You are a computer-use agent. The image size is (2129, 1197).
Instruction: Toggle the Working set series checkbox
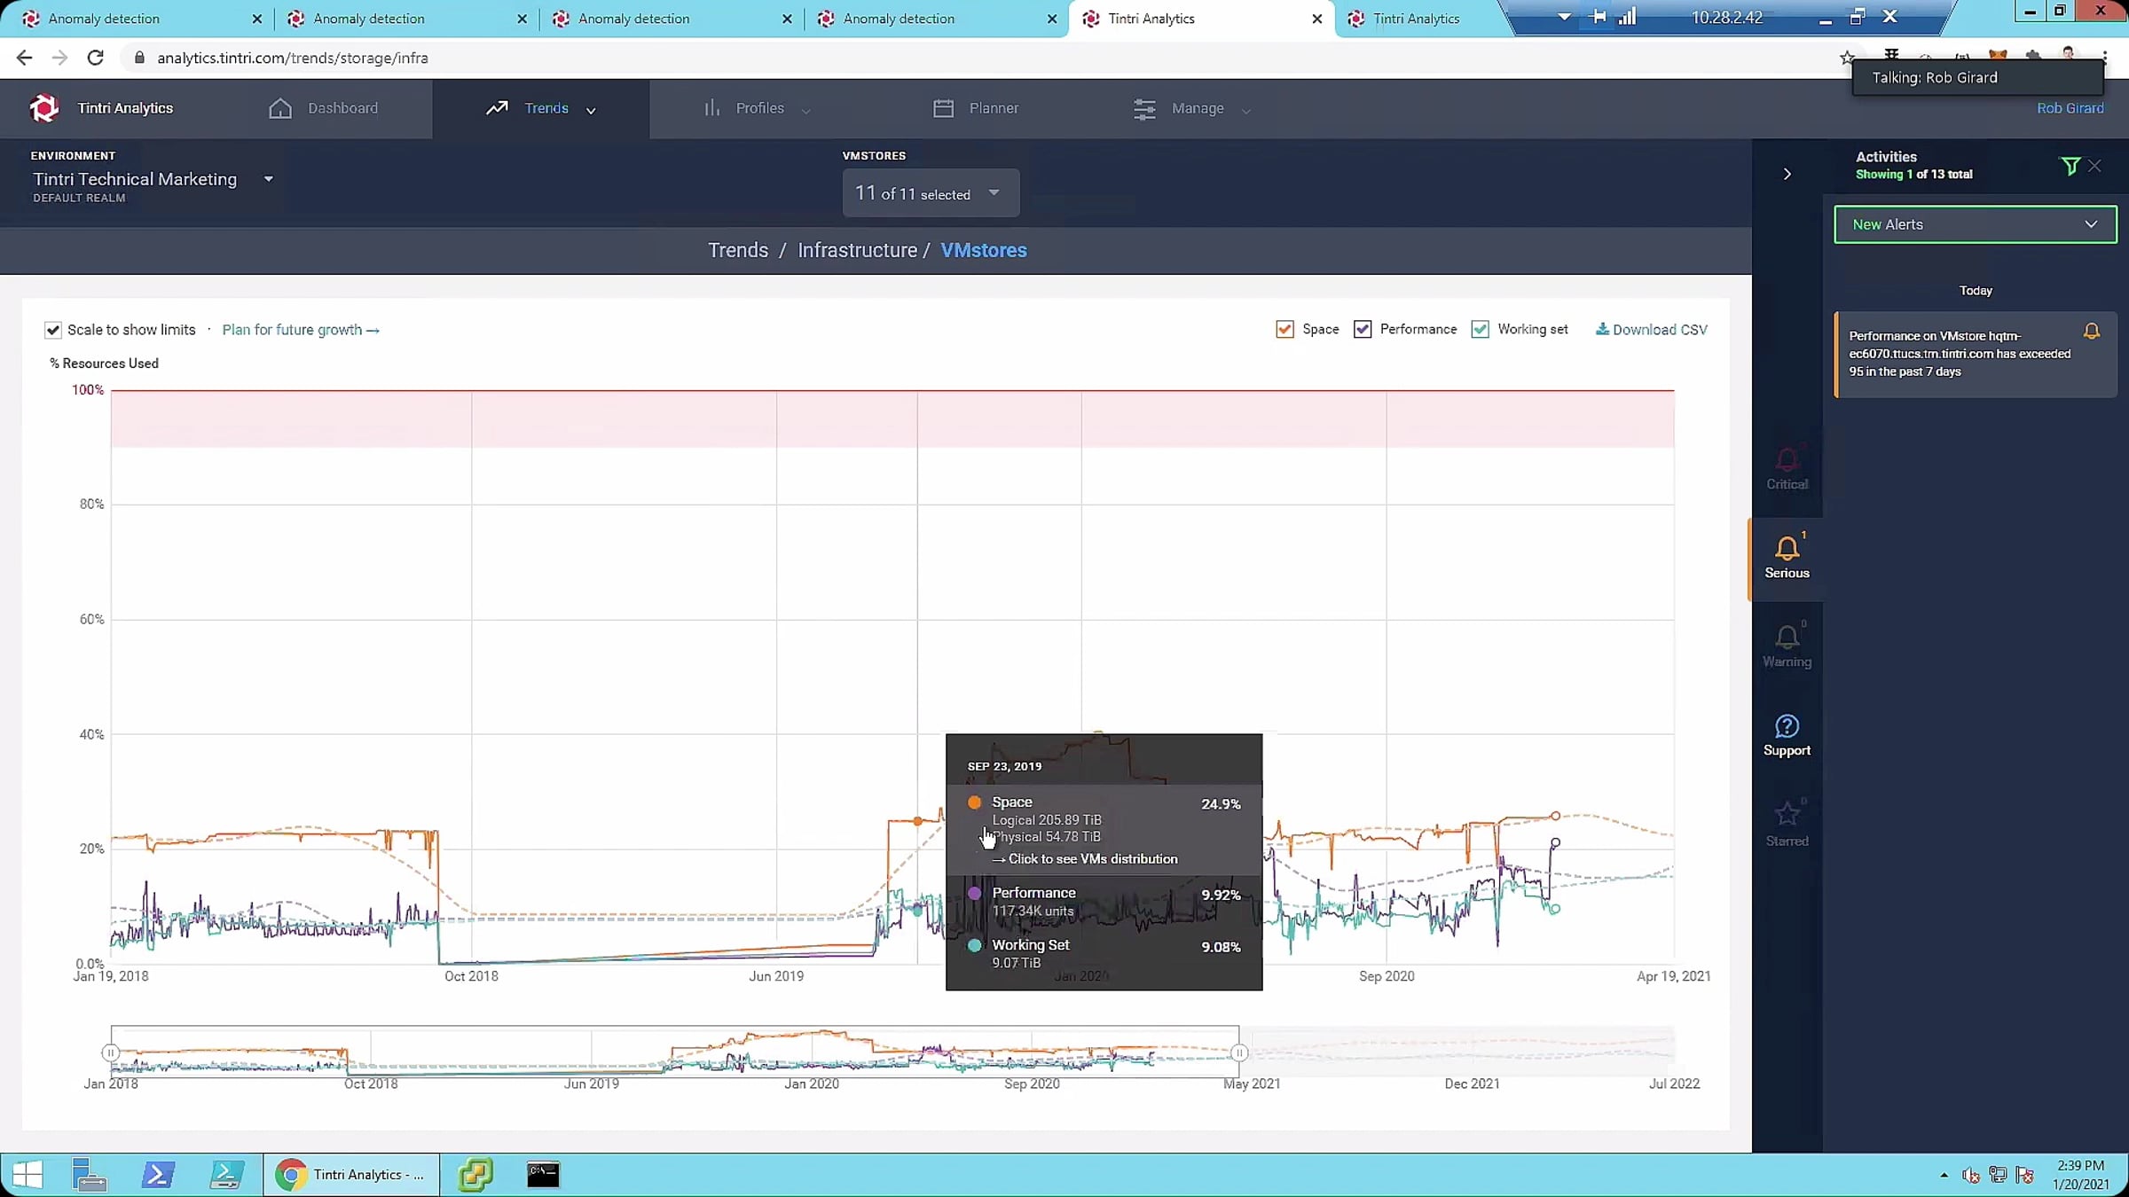coord(1480,329)
